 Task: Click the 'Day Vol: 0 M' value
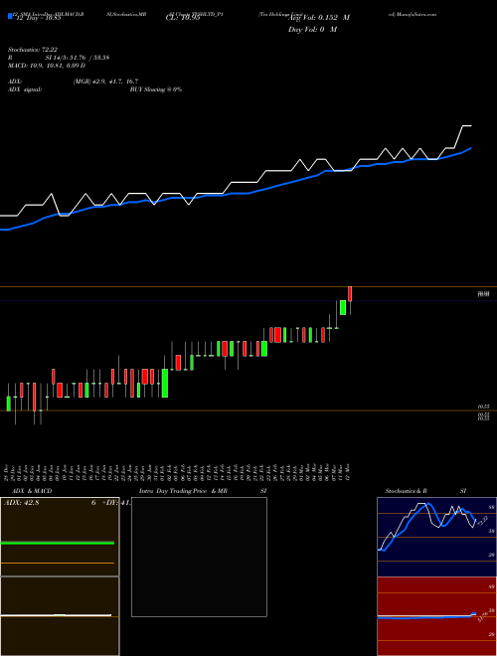[x=312, y=30]
